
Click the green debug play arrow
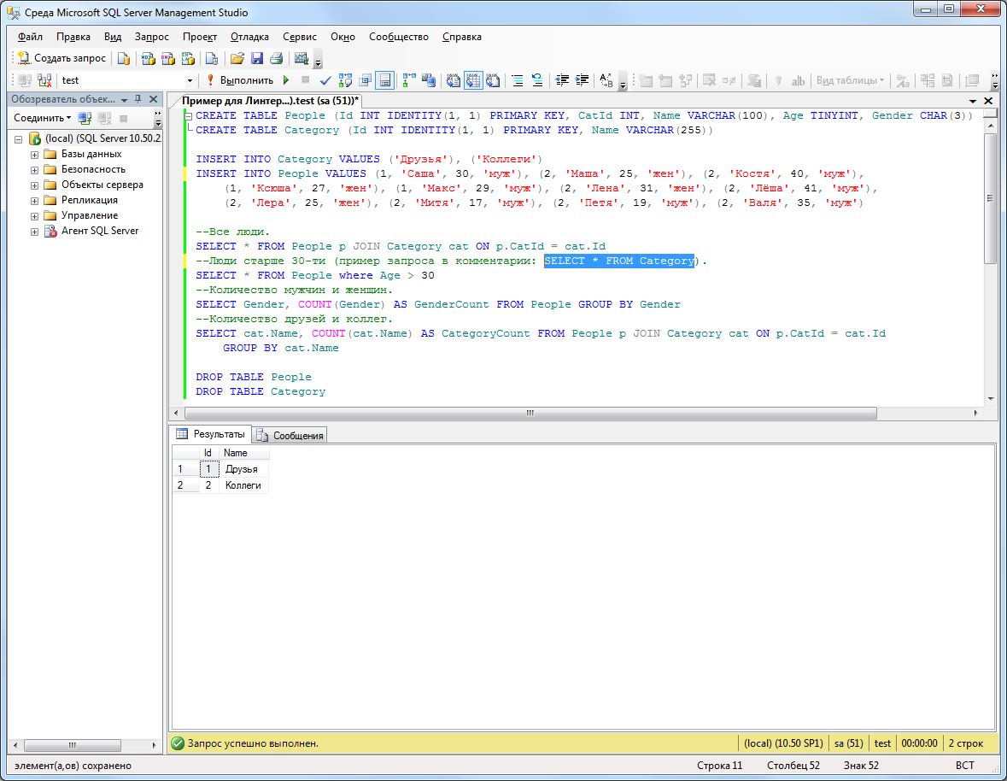pos(286,80)
